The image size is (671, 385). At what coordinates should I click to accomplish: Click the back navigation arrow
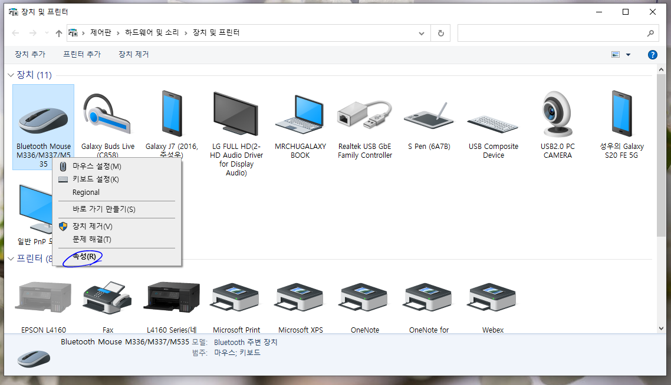[16, 33]
